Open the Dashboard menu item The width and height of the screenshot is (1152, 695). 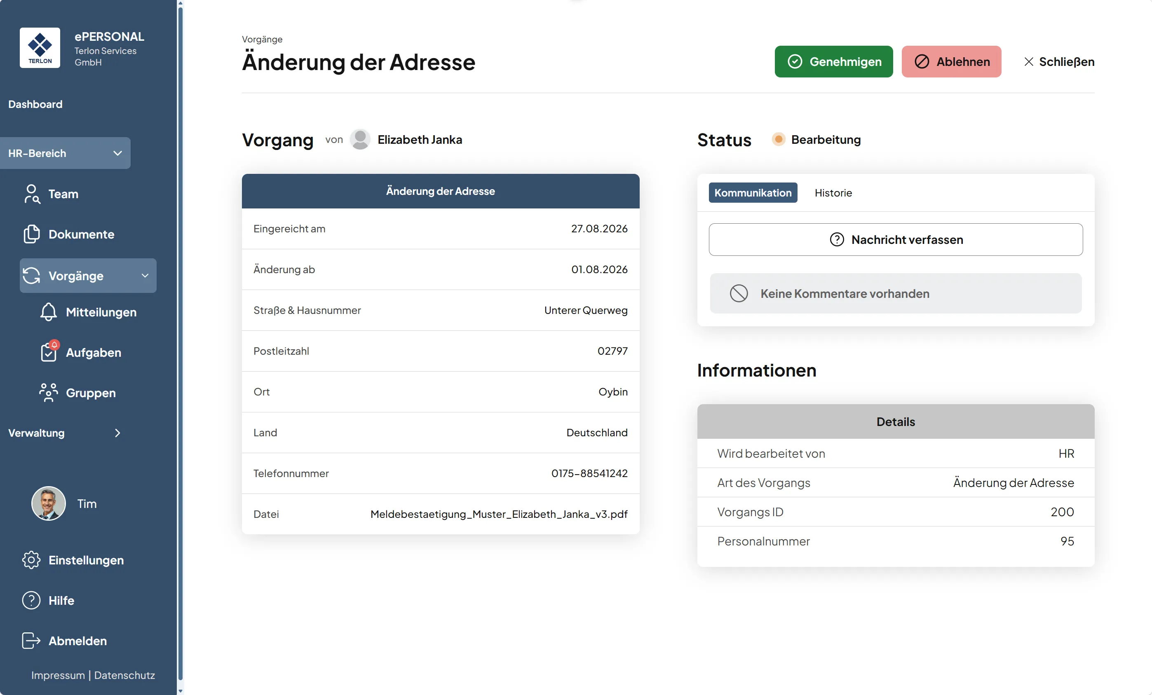pyautogui.click(x=35, y=104)
